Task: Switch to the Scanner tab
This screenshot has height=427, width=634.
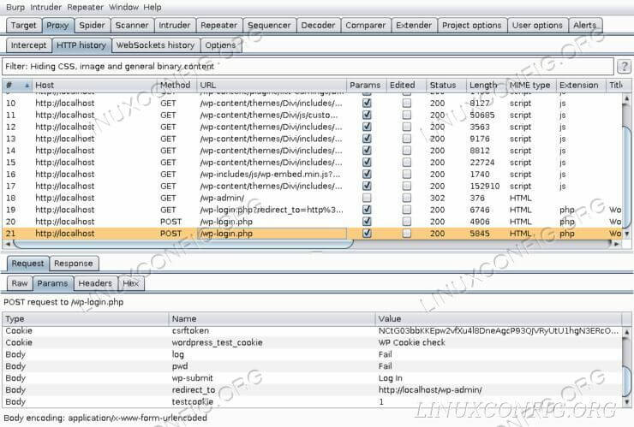Action: (x=132, y=25)
